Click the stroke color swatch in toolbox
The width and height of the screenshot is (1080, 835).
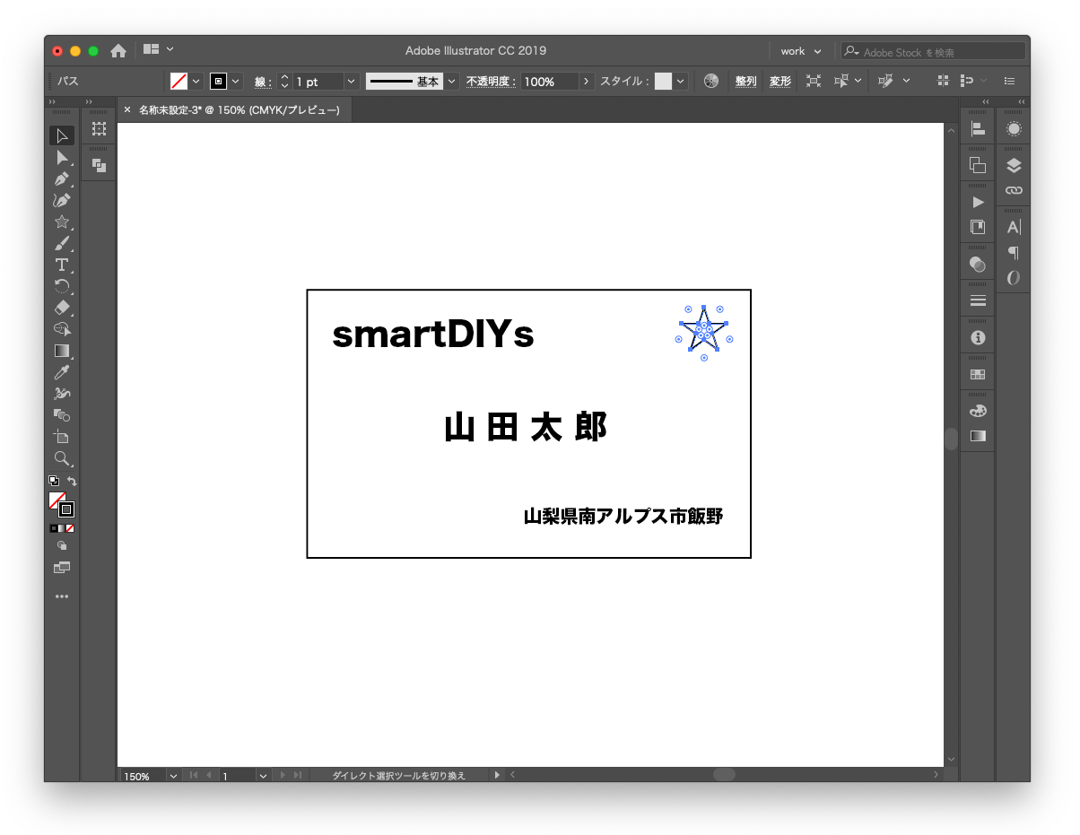[66, 509]
